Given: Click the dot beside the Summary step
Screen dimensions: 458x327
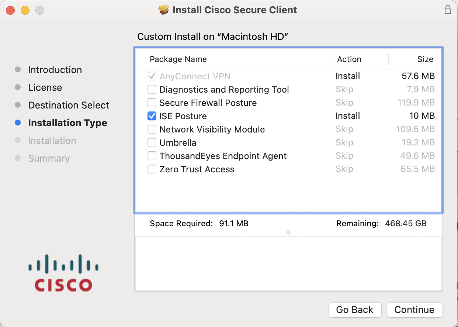Looking at the screenshot, I should click(x=17, y=158).
